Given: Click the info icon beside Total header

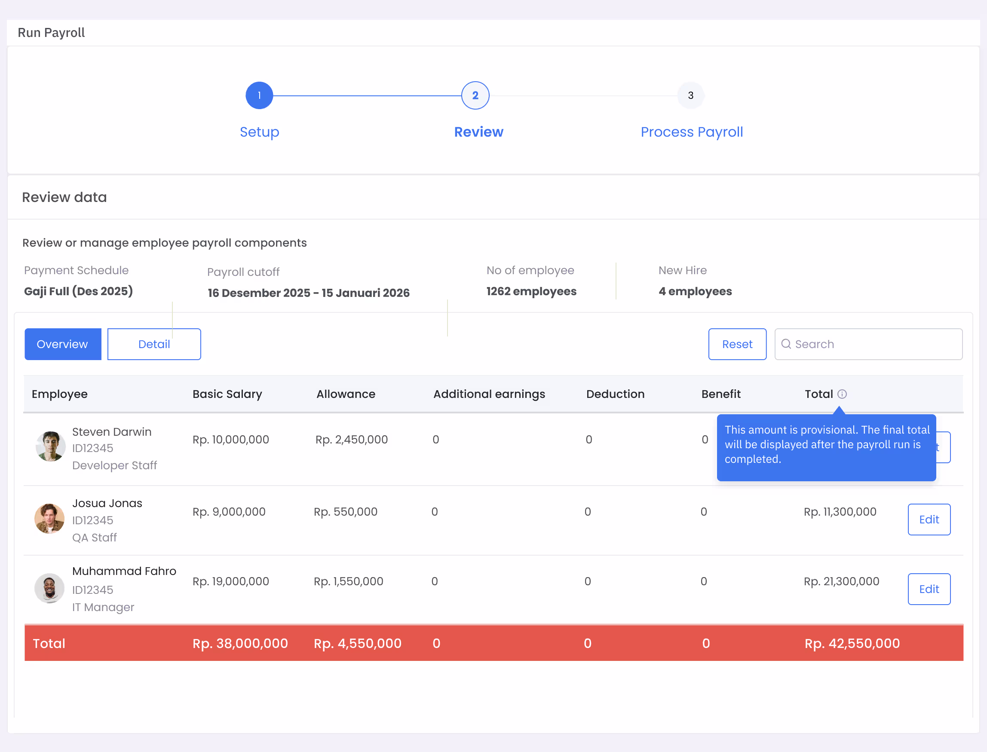Looking at the screenshot, I should pyautogui.click(x=842, y=394).
